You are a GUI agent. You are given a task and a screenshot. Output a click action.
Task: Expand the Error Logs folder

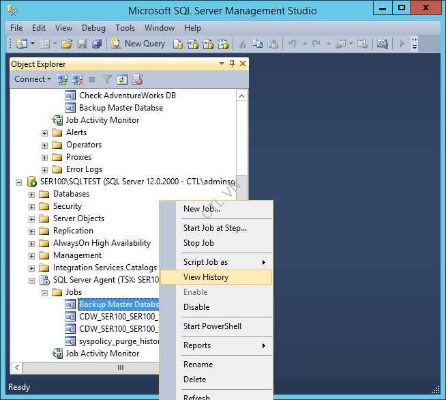44,169
